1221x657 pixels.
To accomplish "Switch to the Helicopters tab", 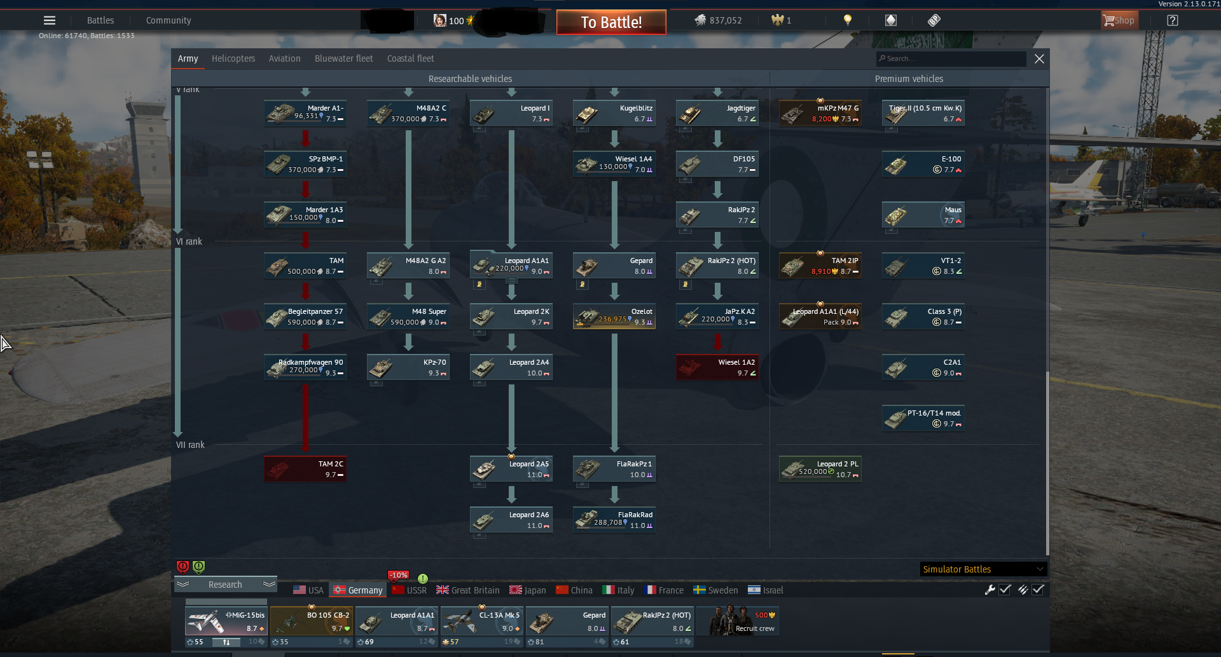I will coord(233,58).
